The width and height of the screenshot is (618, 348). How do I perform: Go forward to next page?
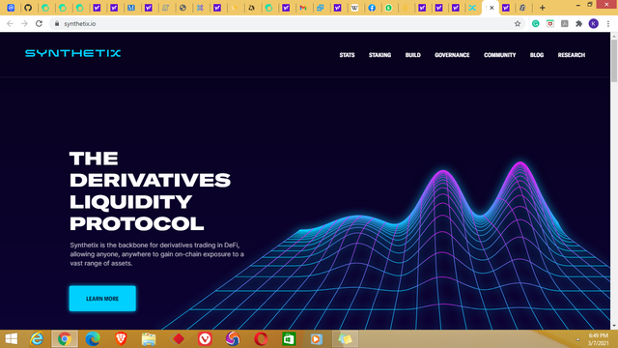point(24,23)
